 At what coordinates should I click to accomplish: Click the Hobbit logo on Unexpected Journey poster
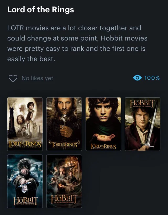click(142, 103)
